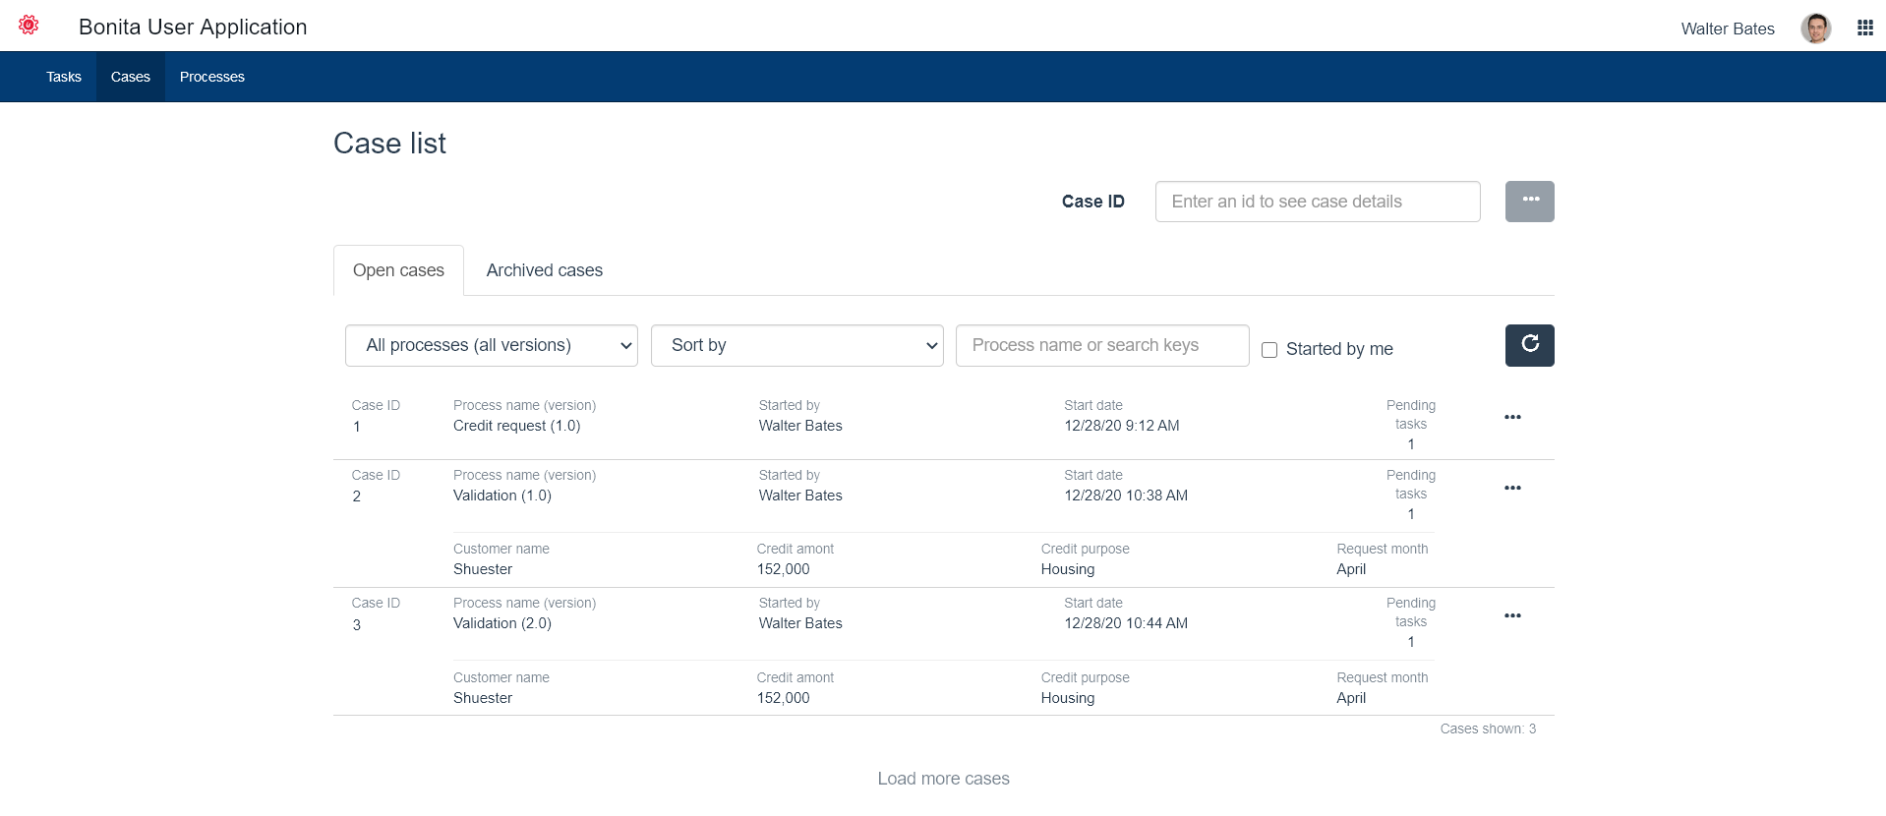Screen dimensions: 1886x816
Task: Open the application grid launcher icon
Action: (1864, 28)
